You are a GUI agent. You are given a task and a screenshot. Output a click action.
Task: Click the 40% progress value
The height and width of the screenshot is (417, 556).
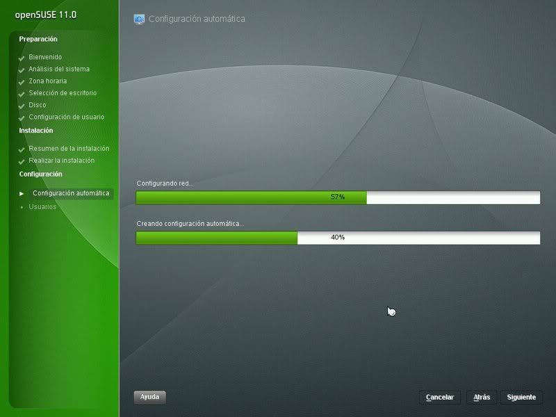[338, 237]
